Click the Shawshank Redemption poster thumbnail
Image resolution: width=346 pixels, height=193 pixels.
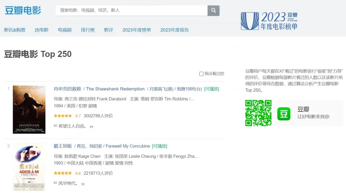pyautogui.click(x=28, y=109)
